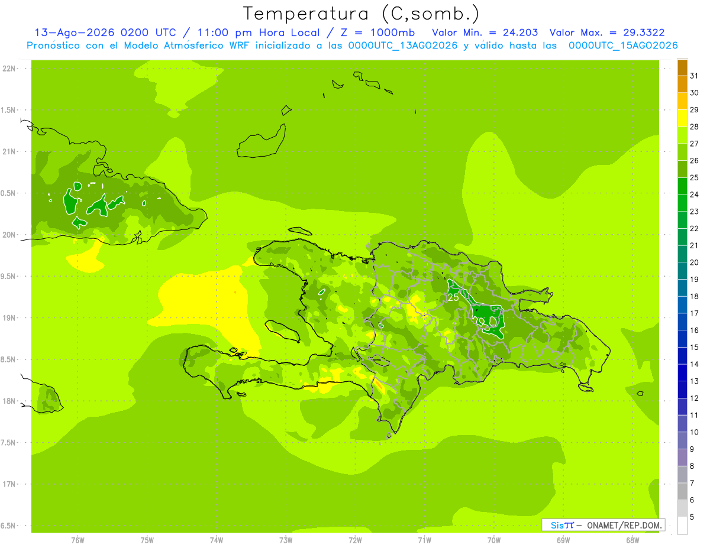Viewport: 710px width, 548px height.
Task: Click the '18N' latitude label
Action: click(x=9, y=401)
